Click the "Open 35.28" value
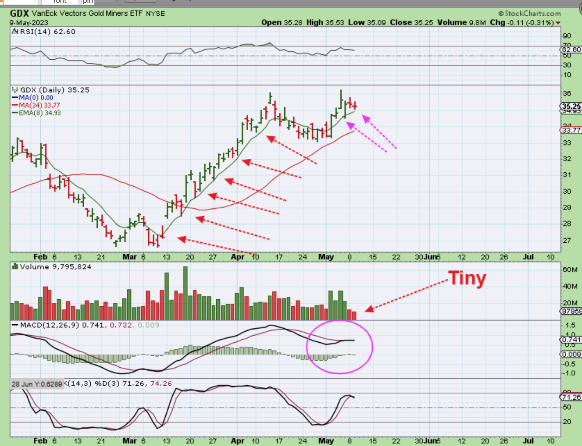The image size is (582, 446). (x=281, y=22)
